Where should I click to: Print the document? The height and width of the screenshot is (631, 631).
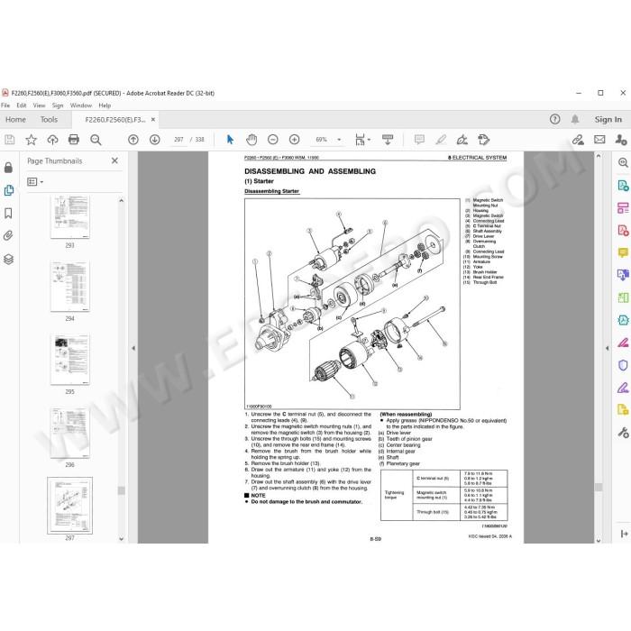(x=74, y=140)
